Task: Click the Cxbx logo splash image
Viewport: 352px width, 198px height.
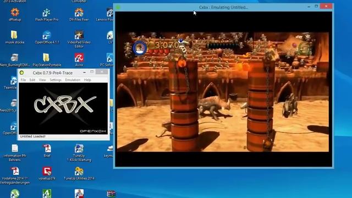Action: 63,108
